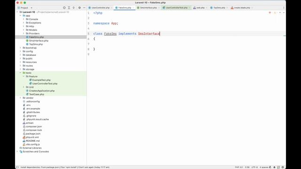Hide the Project tool window

pos(84,8)
